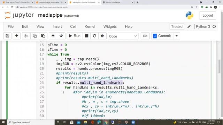This screenshot has width=223, height=125.
Task: Click the pencil edit-mode indicator icon
Action: click(189, 27)
